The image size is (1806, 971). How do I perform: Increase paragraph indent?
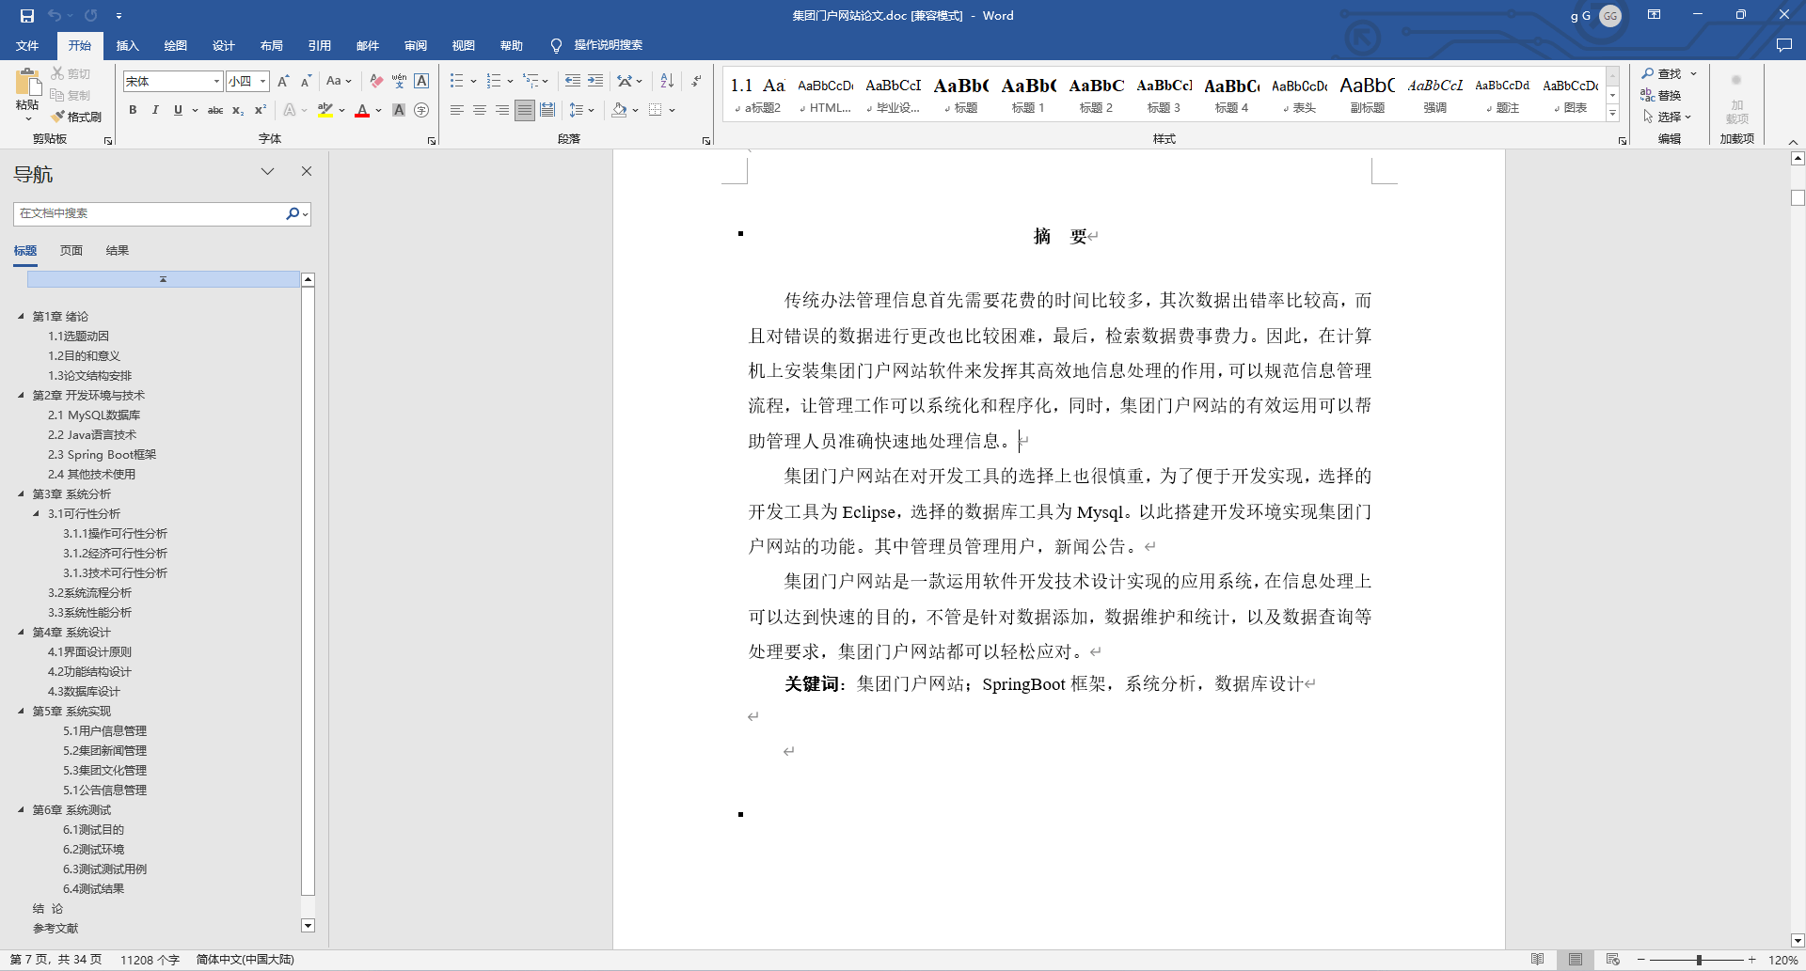(x=595, y=81)
